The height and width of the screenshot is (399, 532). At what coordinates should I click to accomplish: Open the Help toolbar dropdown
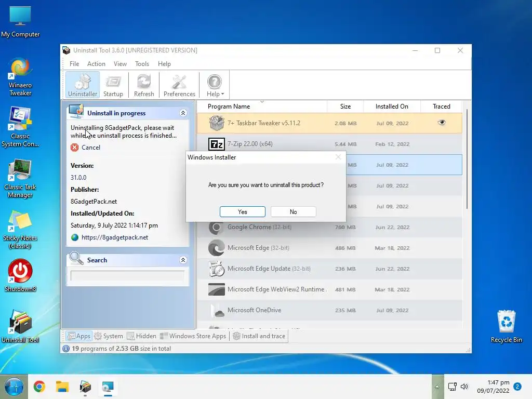215,85
